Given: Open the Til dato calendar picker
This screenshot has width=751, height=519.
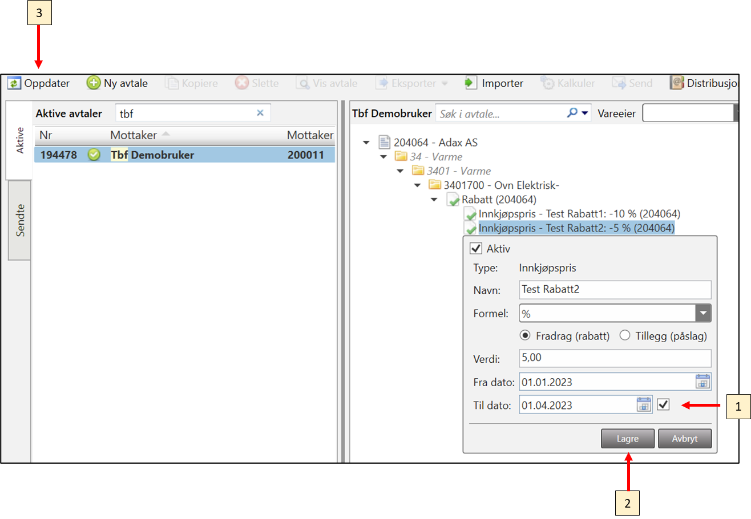Looking at the screenshot, I should pos(644,405).
